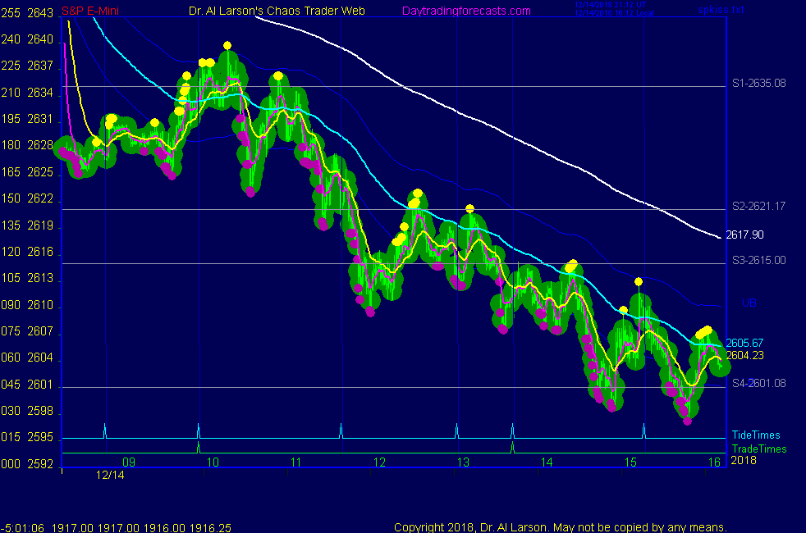806x533 pixels.
Task: Click the 2610 price axis label
Action: pos(40,305)
